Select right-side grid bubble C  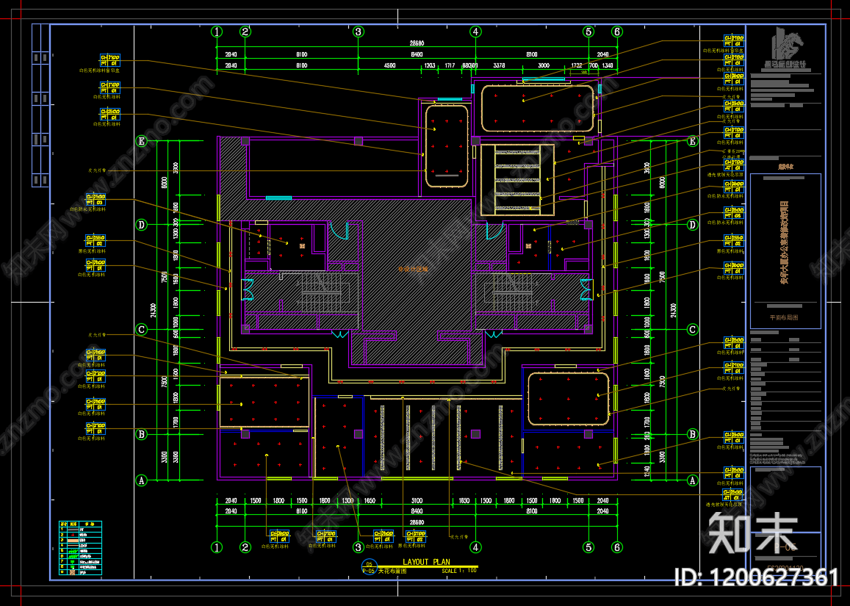(x=692, y=329)
